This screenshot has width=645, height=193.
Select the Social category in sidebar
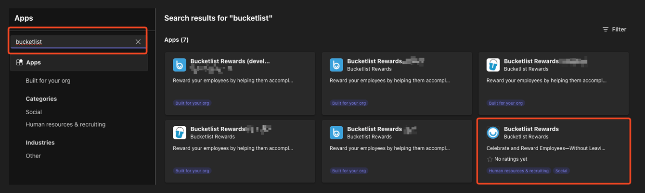[x=34, y=112]
